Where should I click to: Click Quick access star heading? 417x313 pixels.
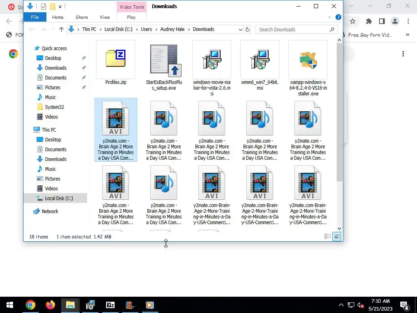[x=54, y=48]
